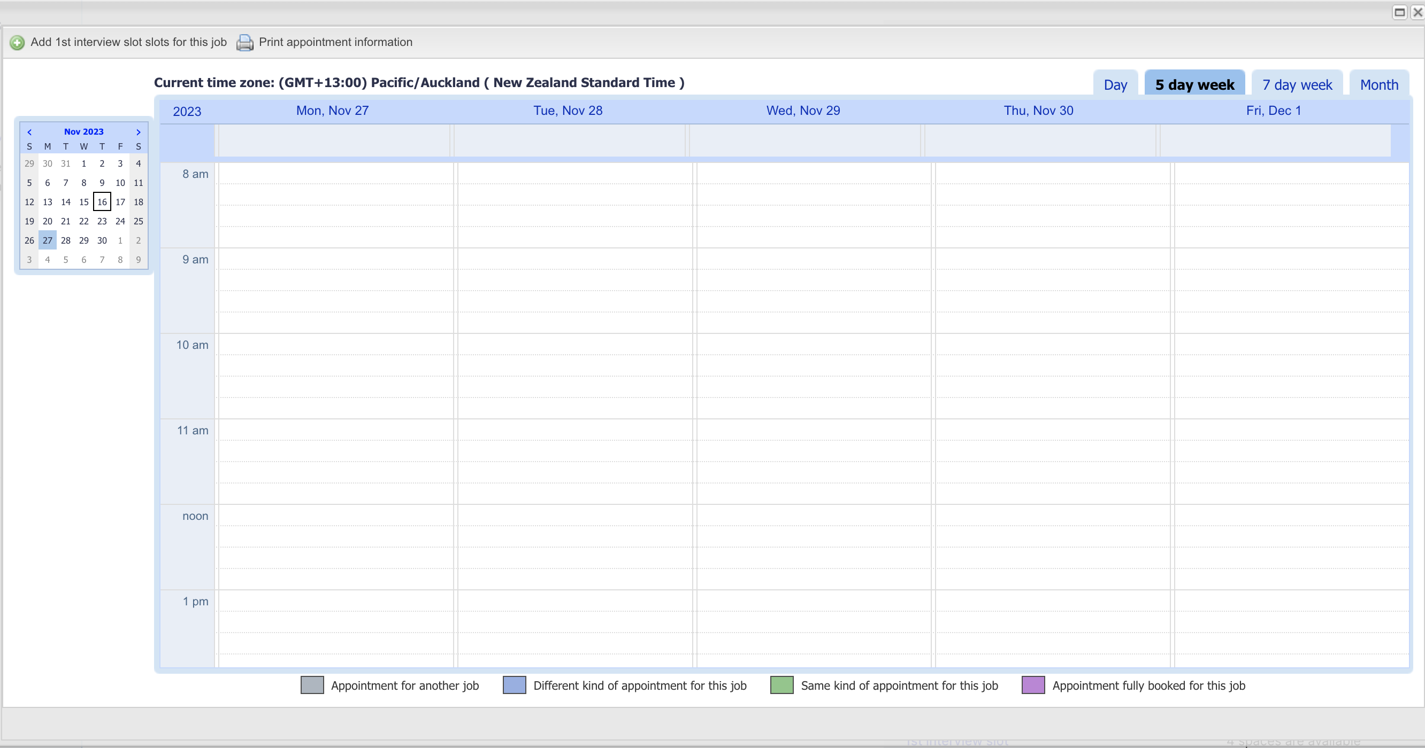
Task: Click Add 1st interview slot slots link
Action: tap(128, 42)
